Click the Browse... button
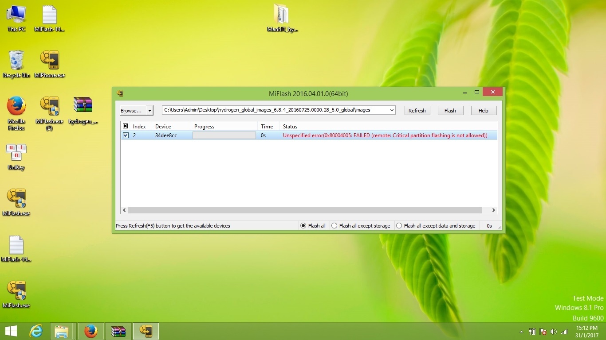Viewport: 606px width, 340px height. (x=133, y=111)
